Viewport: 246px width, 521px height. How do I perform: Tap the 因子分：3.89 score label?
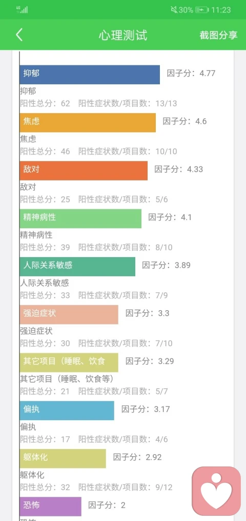[166, 265]
